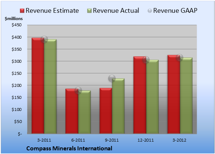Select the red estimate bar for 6-2011
The height and width of the screenshot is (154, 215).
[72, 111]
